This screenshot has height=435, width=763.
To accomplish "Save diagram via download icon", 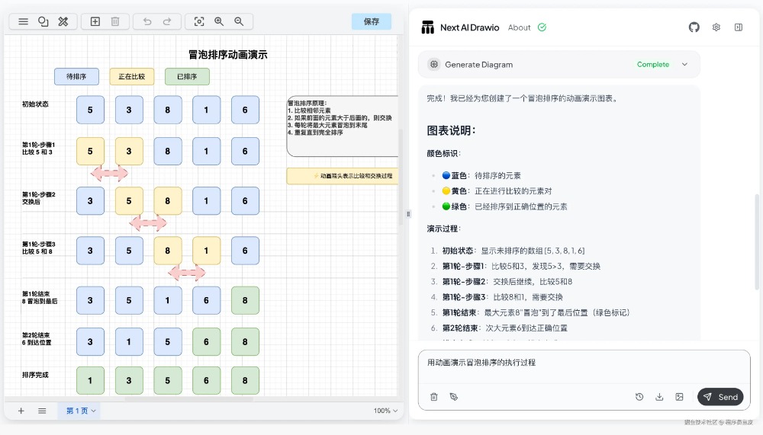I will click(659, 397).
